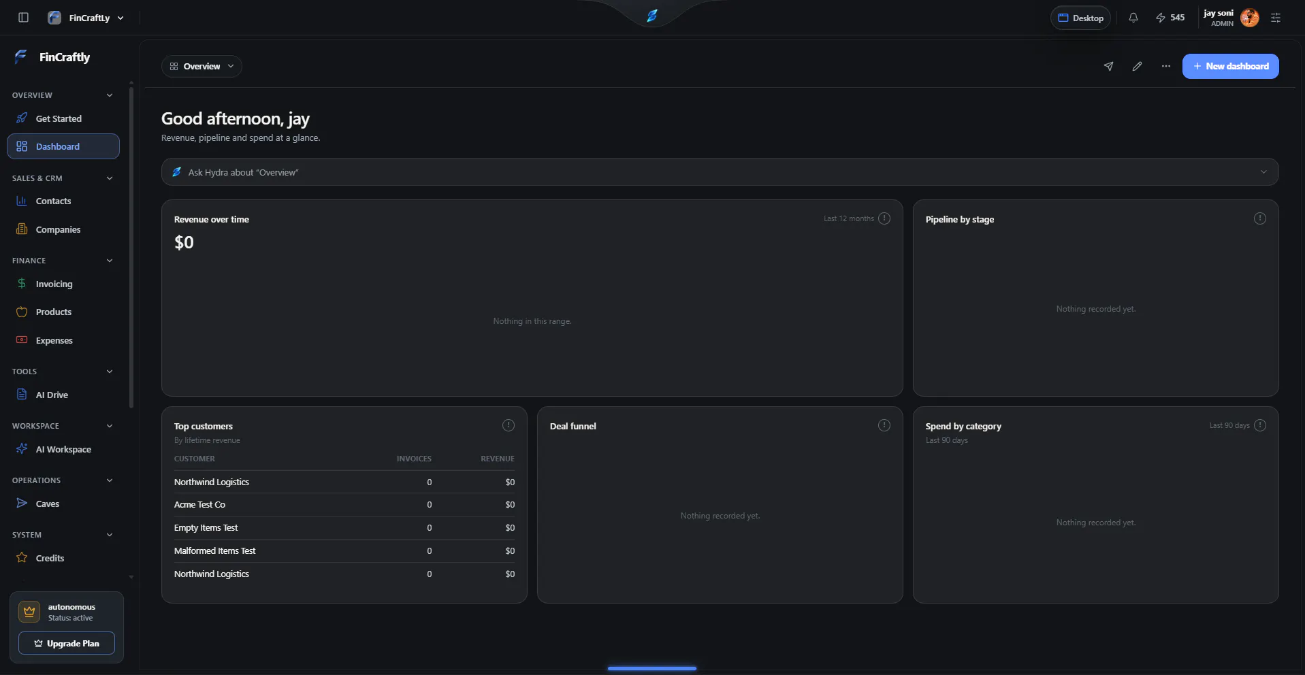Open Invoicing in the sidebar
Image resolution: width=1305 pixels, height=675 pixels.
63,284
